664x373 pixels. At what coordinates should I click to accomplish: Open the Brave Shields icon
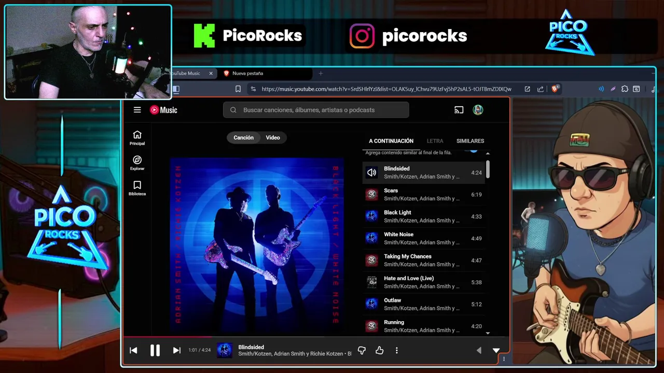click(555, 89)
